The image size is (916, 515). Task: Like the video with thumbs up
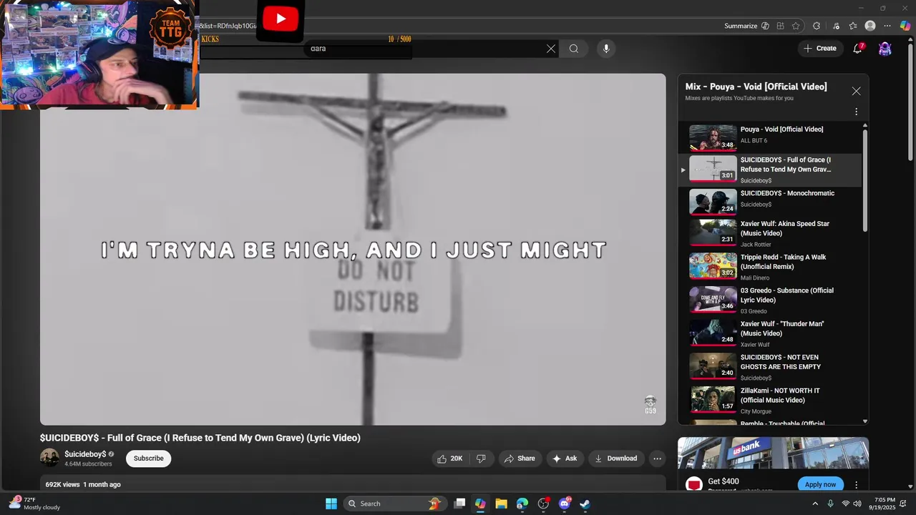[449, 458]
